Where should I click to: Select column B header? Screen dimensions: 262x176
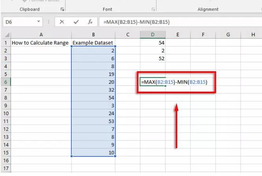[93, 35]
